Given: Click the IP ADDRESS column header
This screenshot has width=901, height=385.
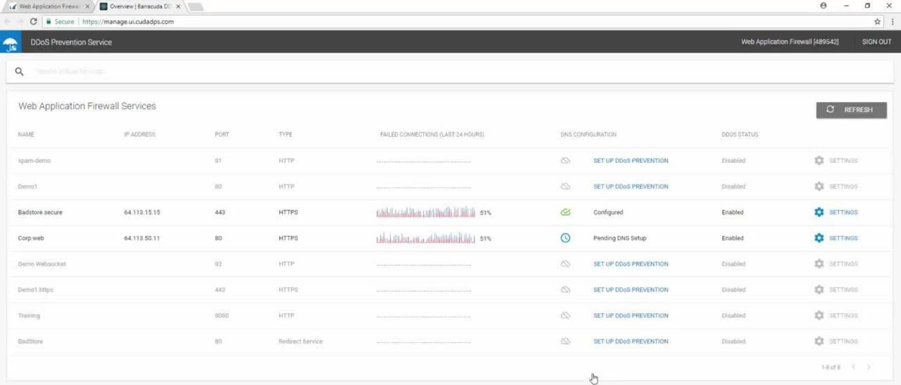Looking at the screenshot, I should pos(140,135).
